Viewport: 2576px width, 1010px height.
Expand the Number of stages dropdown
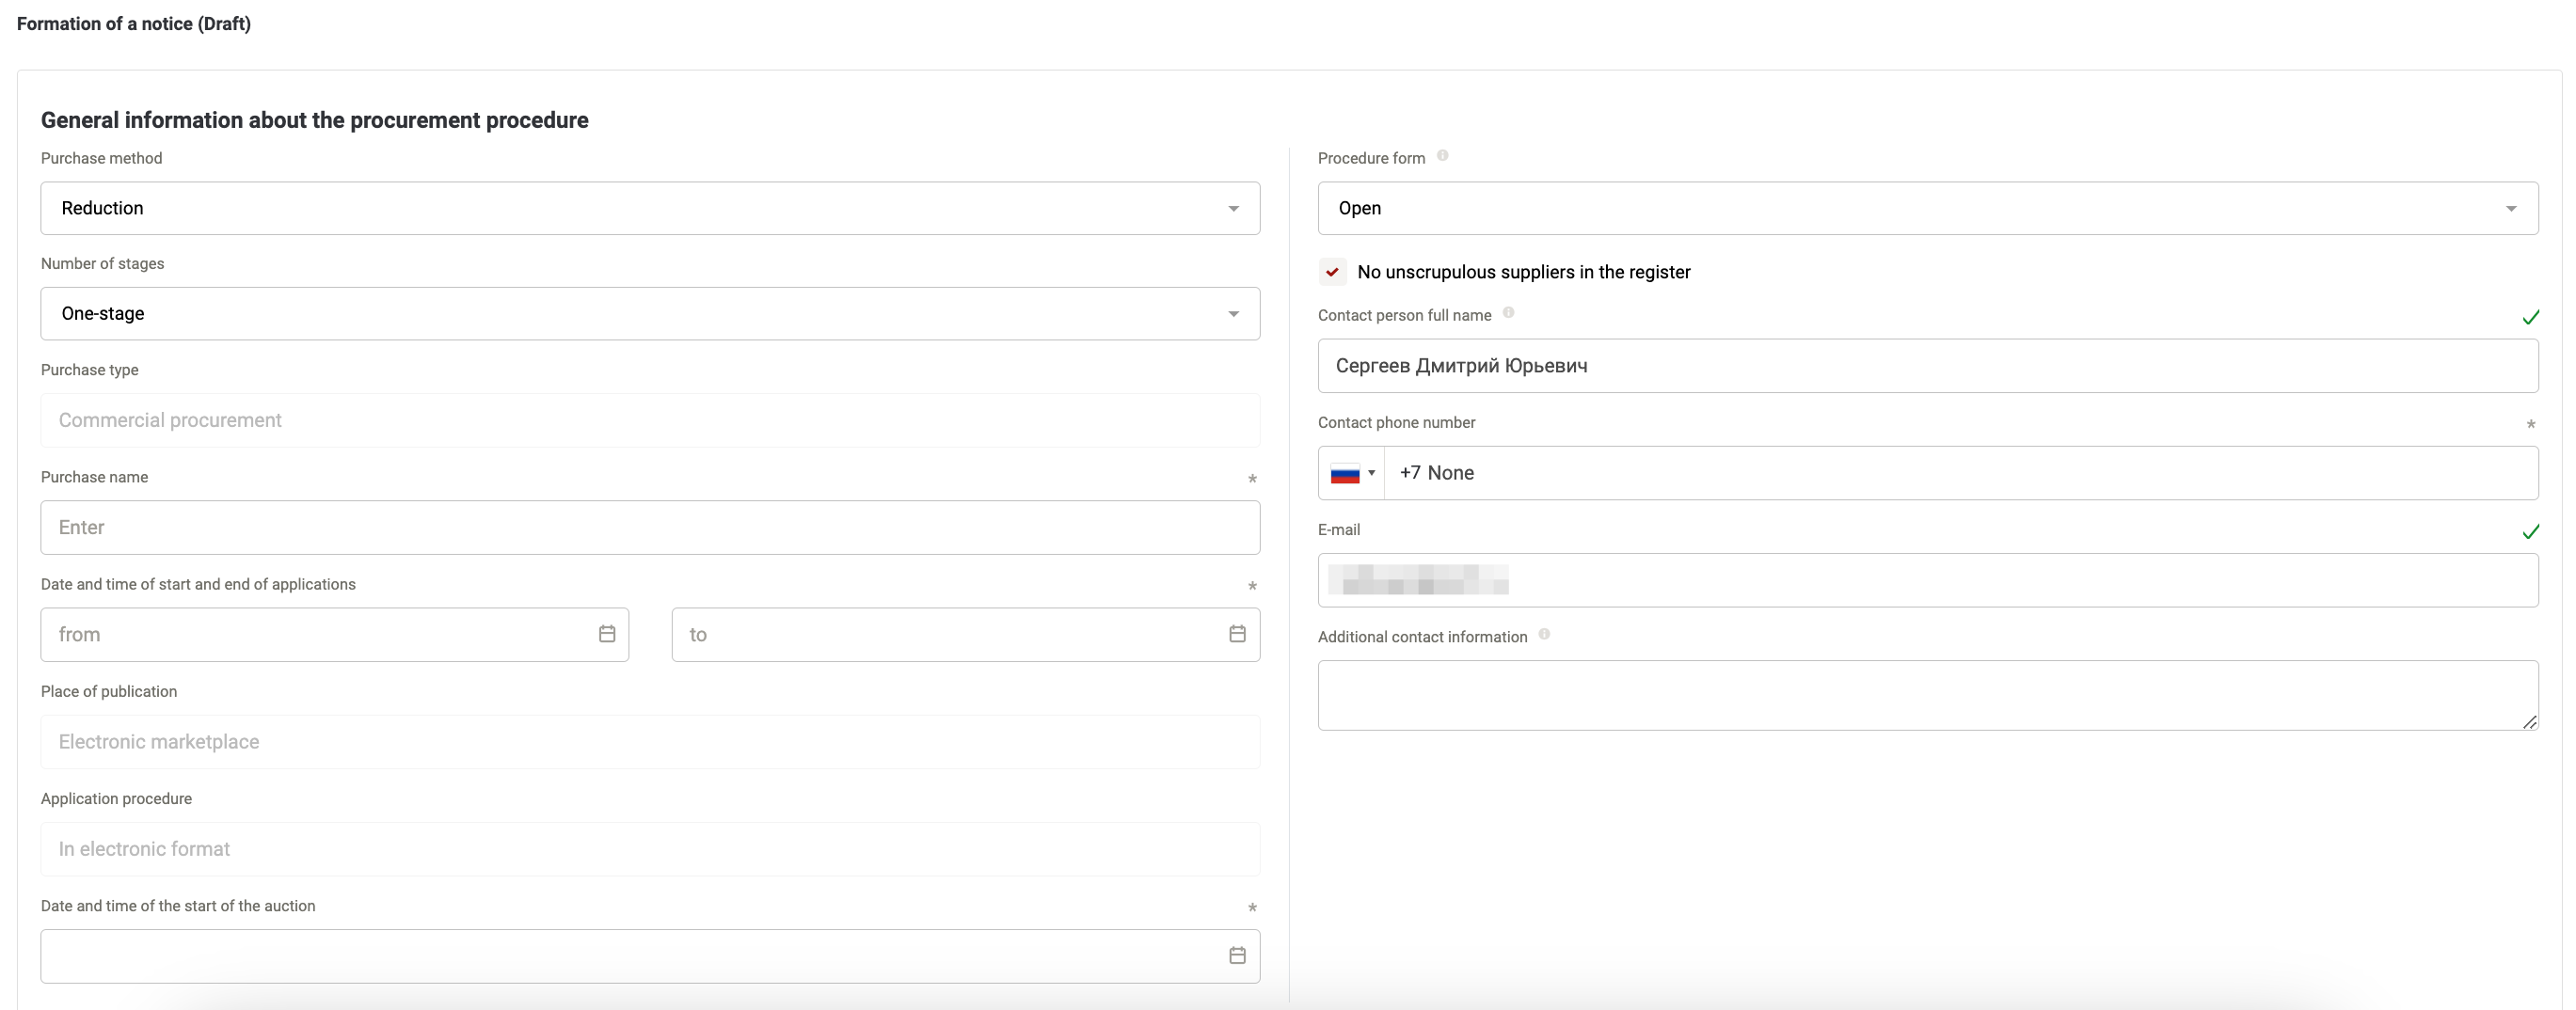point(650,314)
